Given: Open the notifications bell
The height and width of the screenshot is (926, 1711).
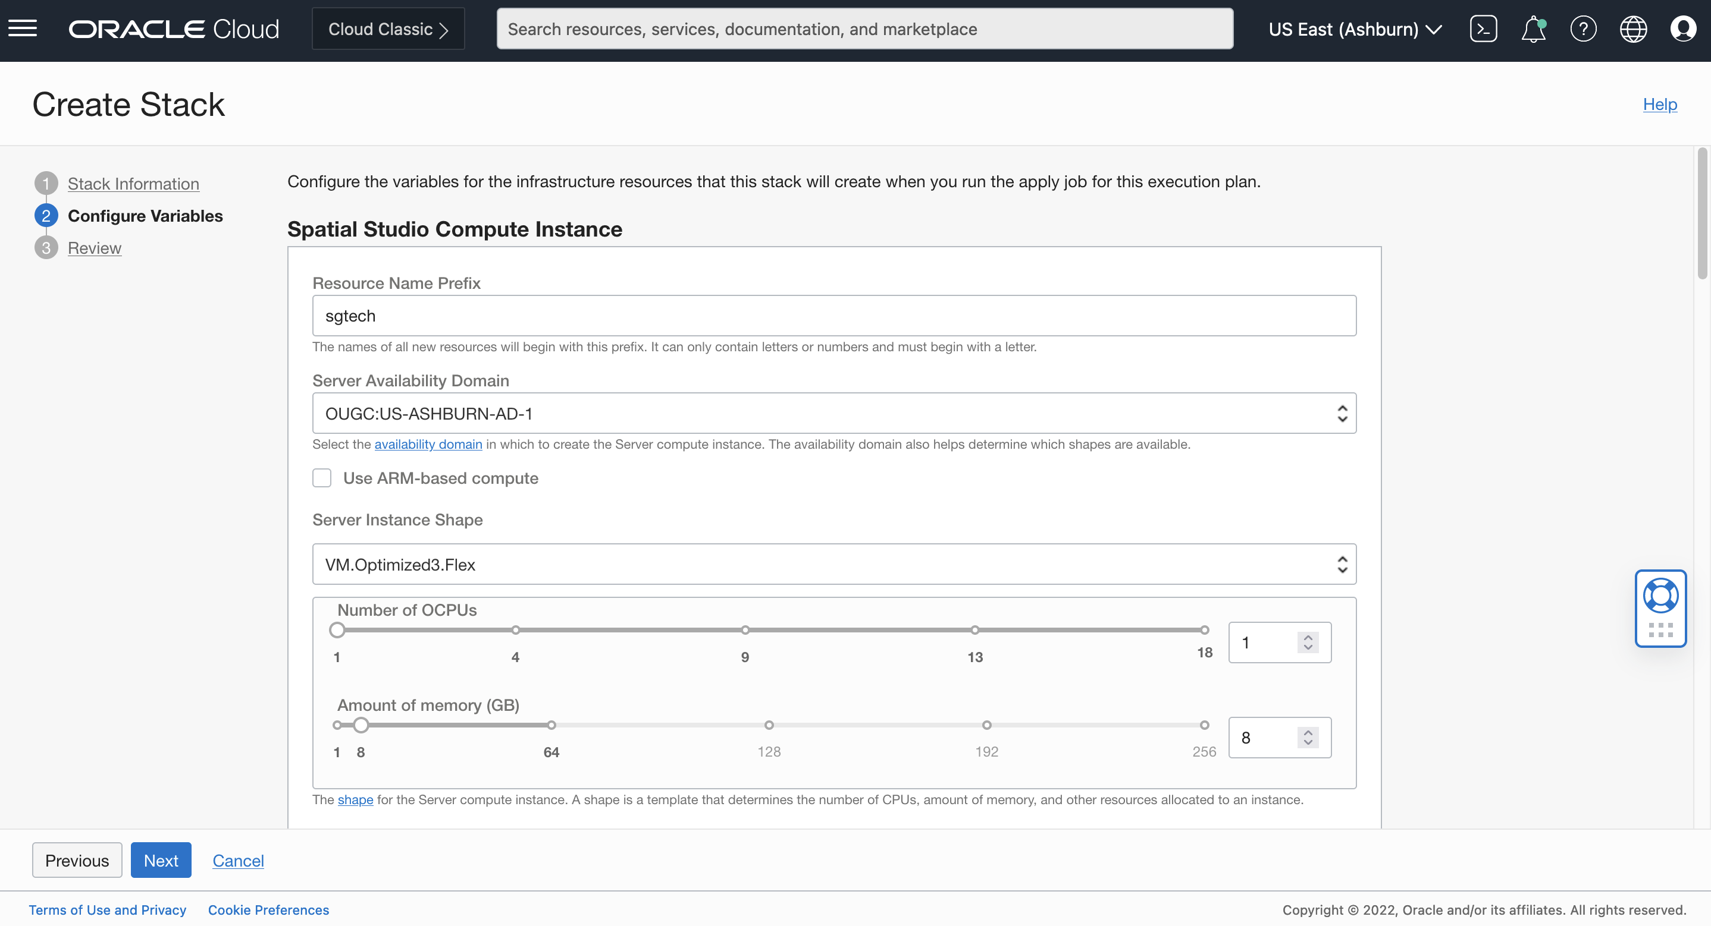Looking at the screenshot, I should [1533, 29].
